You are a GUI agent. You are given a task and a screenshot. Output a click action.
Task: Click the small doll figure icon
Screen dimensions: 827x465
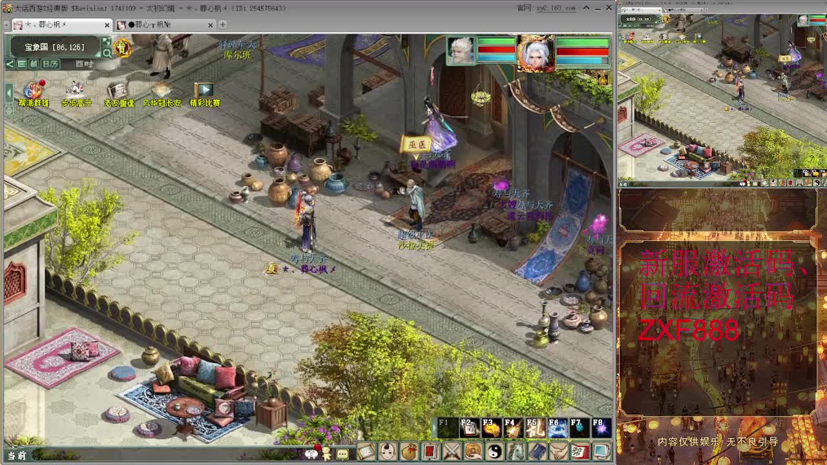pos(326,453)
